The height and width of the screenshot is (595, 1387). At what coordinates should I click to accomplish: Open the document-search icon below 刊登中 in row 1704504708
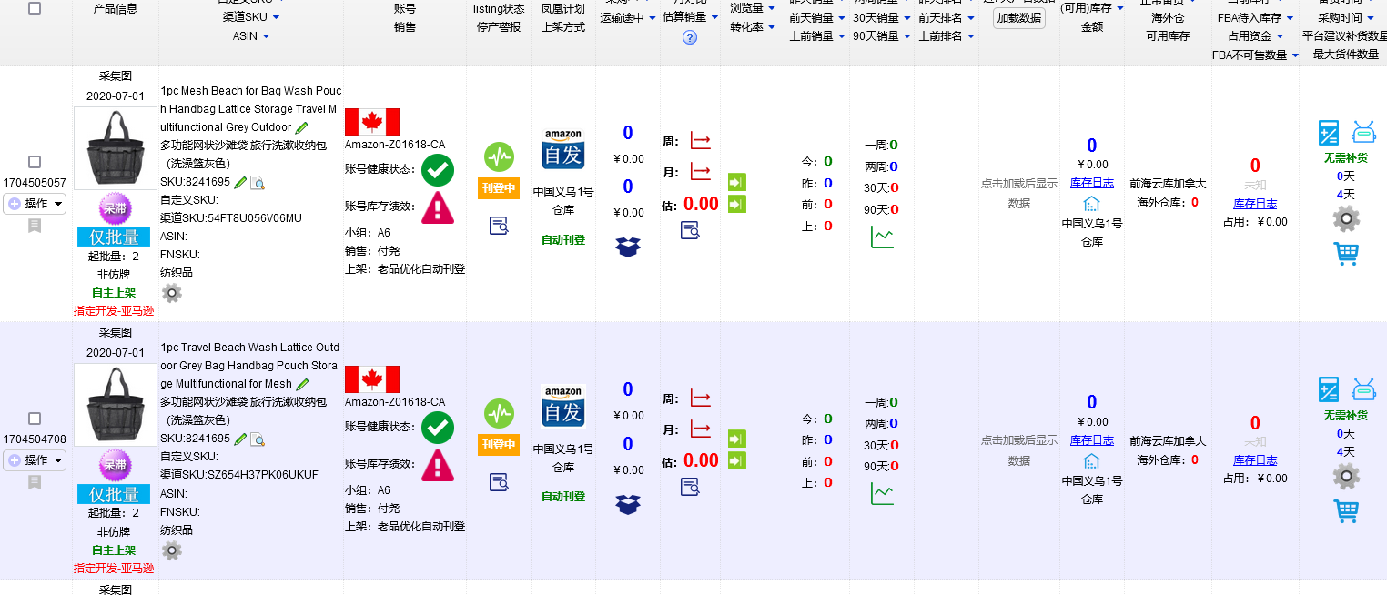(499, 482)
